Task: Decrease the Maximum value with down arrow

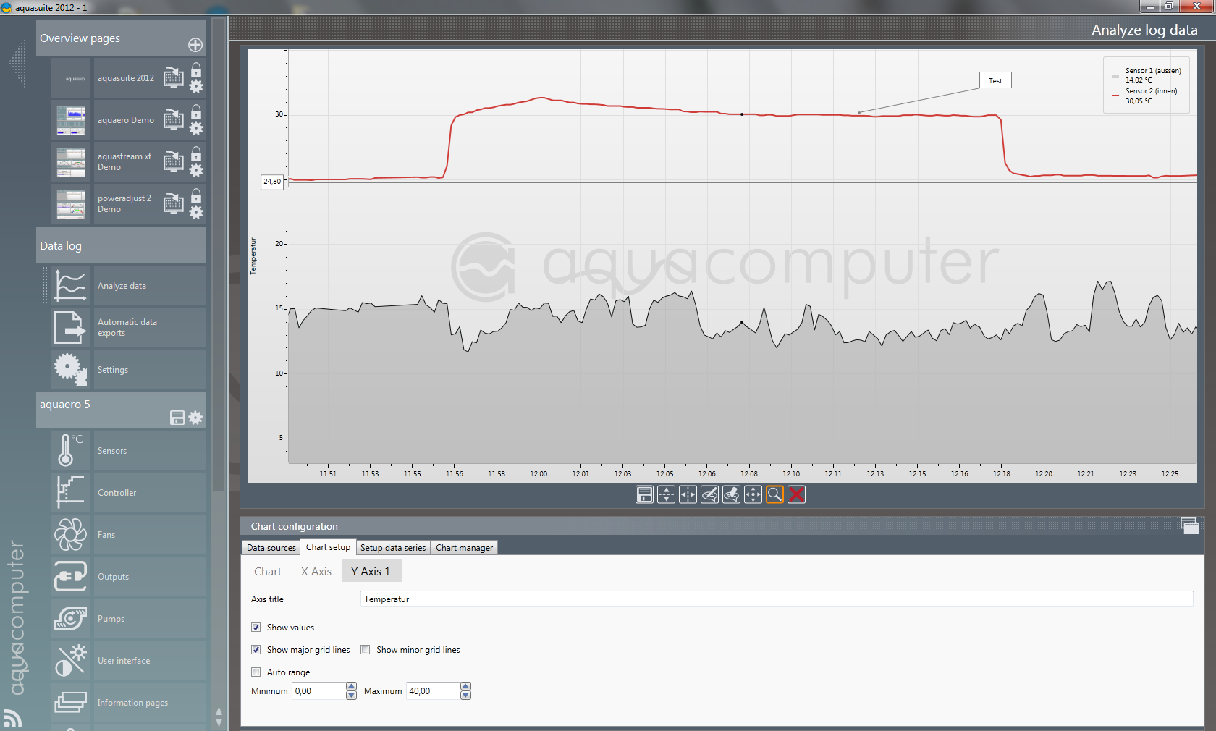Action: [x=466, y=696]
